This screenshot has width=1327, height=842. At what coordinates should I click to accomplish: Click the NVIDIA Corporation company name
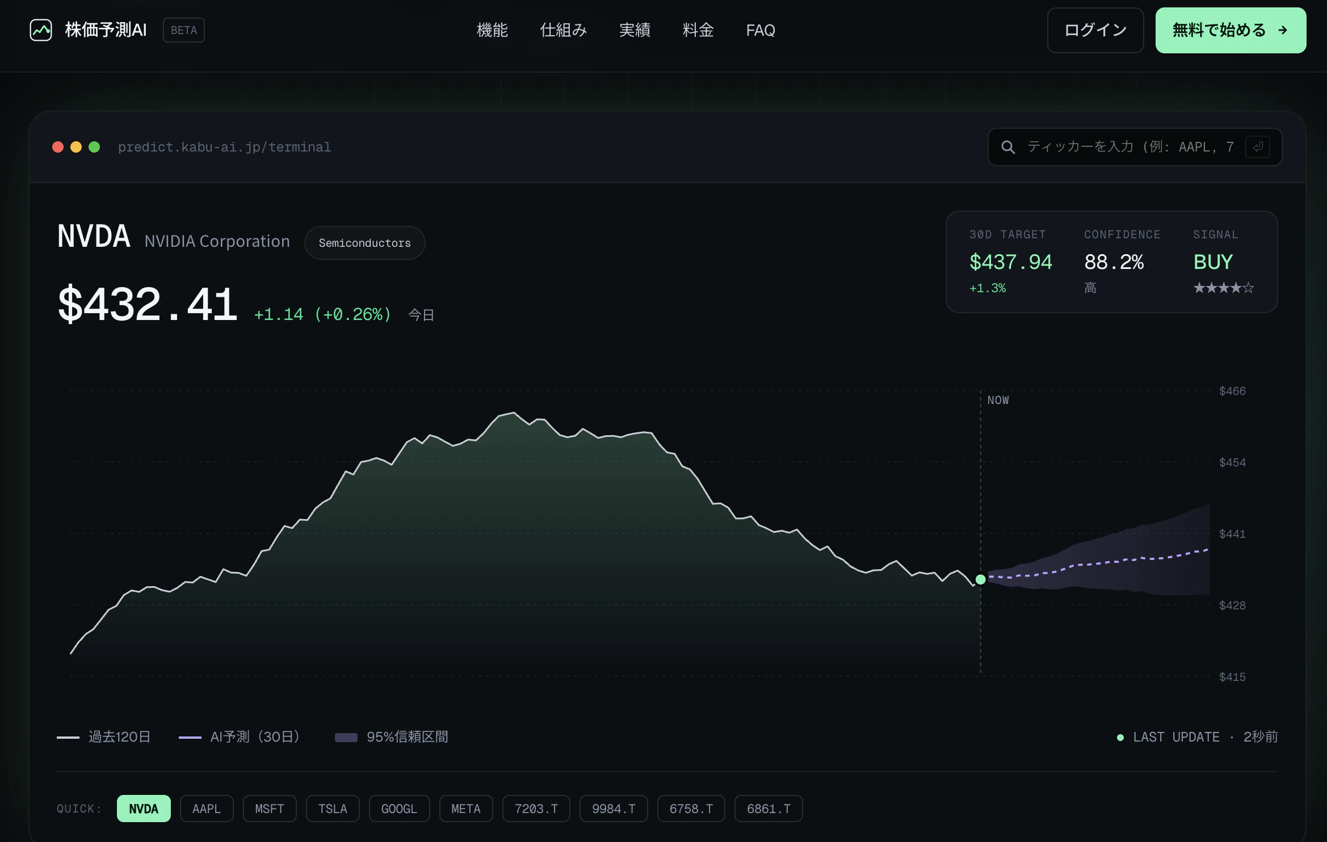217,241
